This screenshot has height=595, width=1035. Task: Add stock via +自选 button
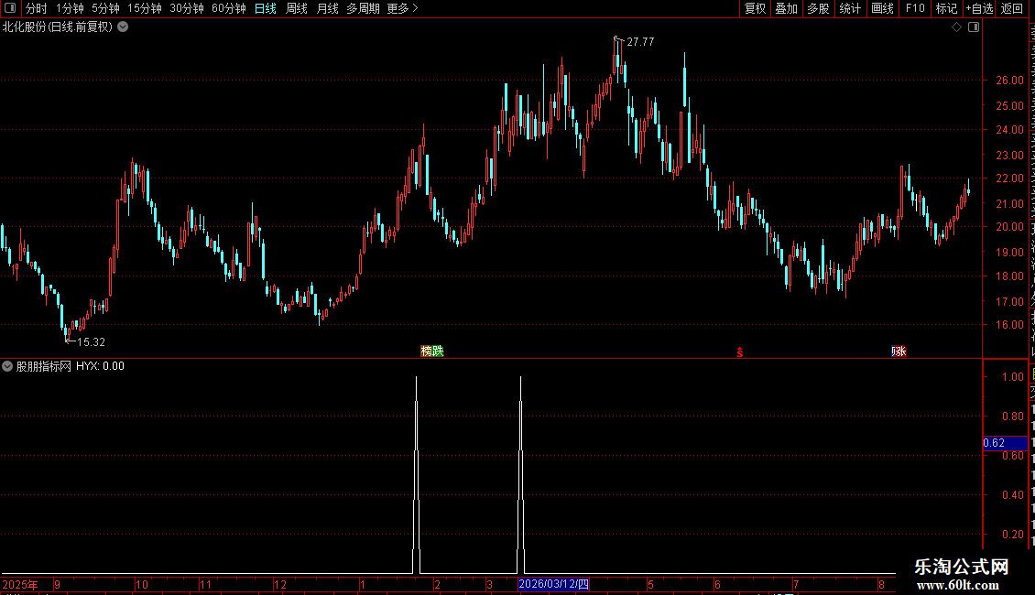coord(979,8)
